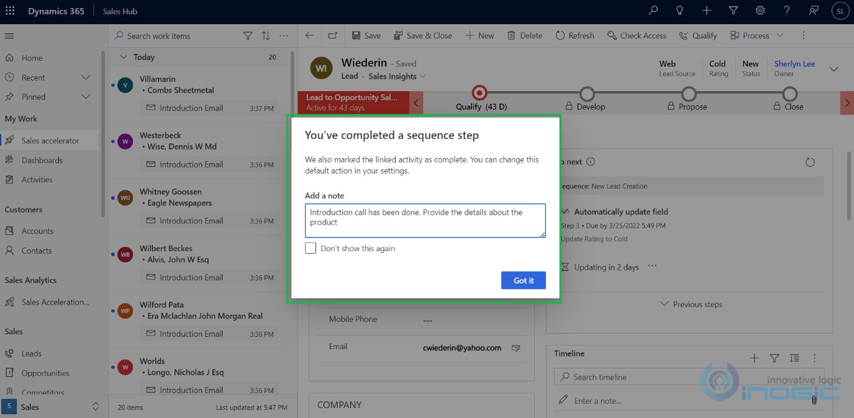This screenshot has width=854, height=418.
Task: Open the Sherlyn Lee owner link
Action: tap(794, 63)
